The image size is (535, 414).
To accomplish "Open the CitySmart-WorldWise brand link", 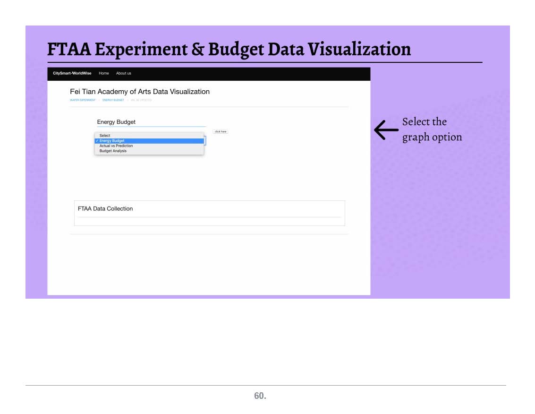I will [72, 73].
